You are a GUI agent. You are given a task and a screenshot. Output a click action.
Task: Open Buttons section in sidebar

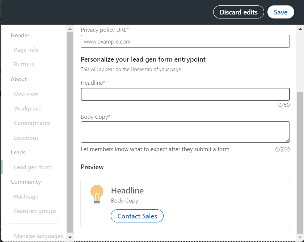pos(24,64)
